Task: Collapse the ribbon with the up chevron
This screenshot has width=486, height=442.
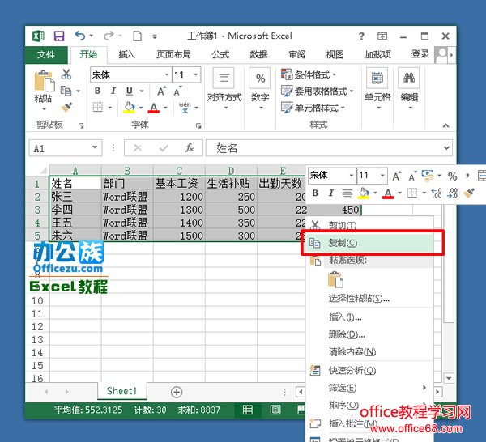Action: tap(446, 125)
